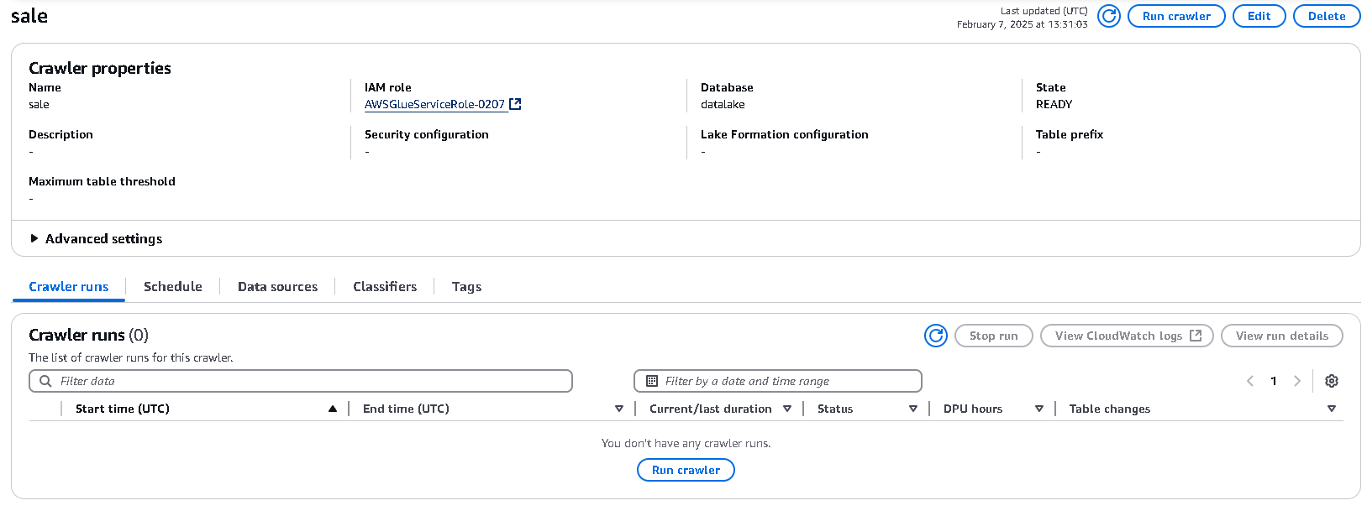Screen dimensions: 1367x516
Task: Click the calendar icon in date range filter
Action: tap(652, 381)
